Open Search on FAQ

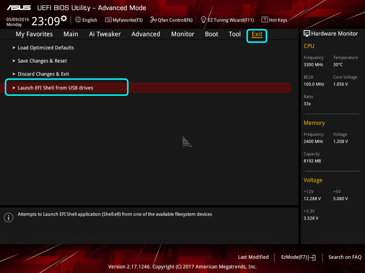tap(345, 257)
